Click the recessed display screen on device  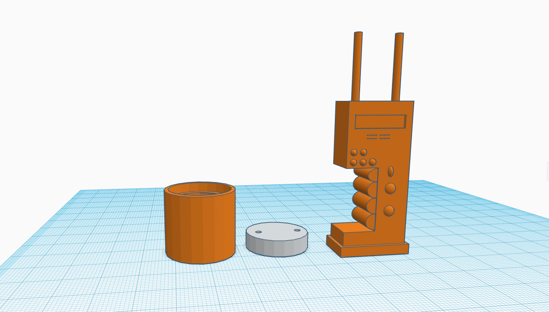(x=381, y=122)
